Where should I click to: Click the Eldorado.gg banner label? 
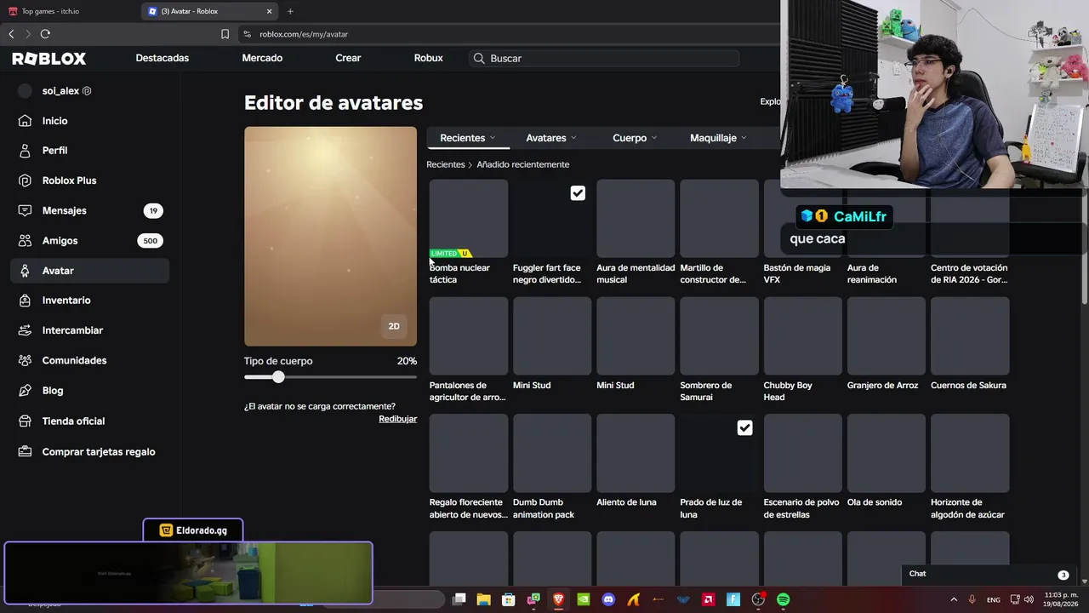click(x=193, y=530)
